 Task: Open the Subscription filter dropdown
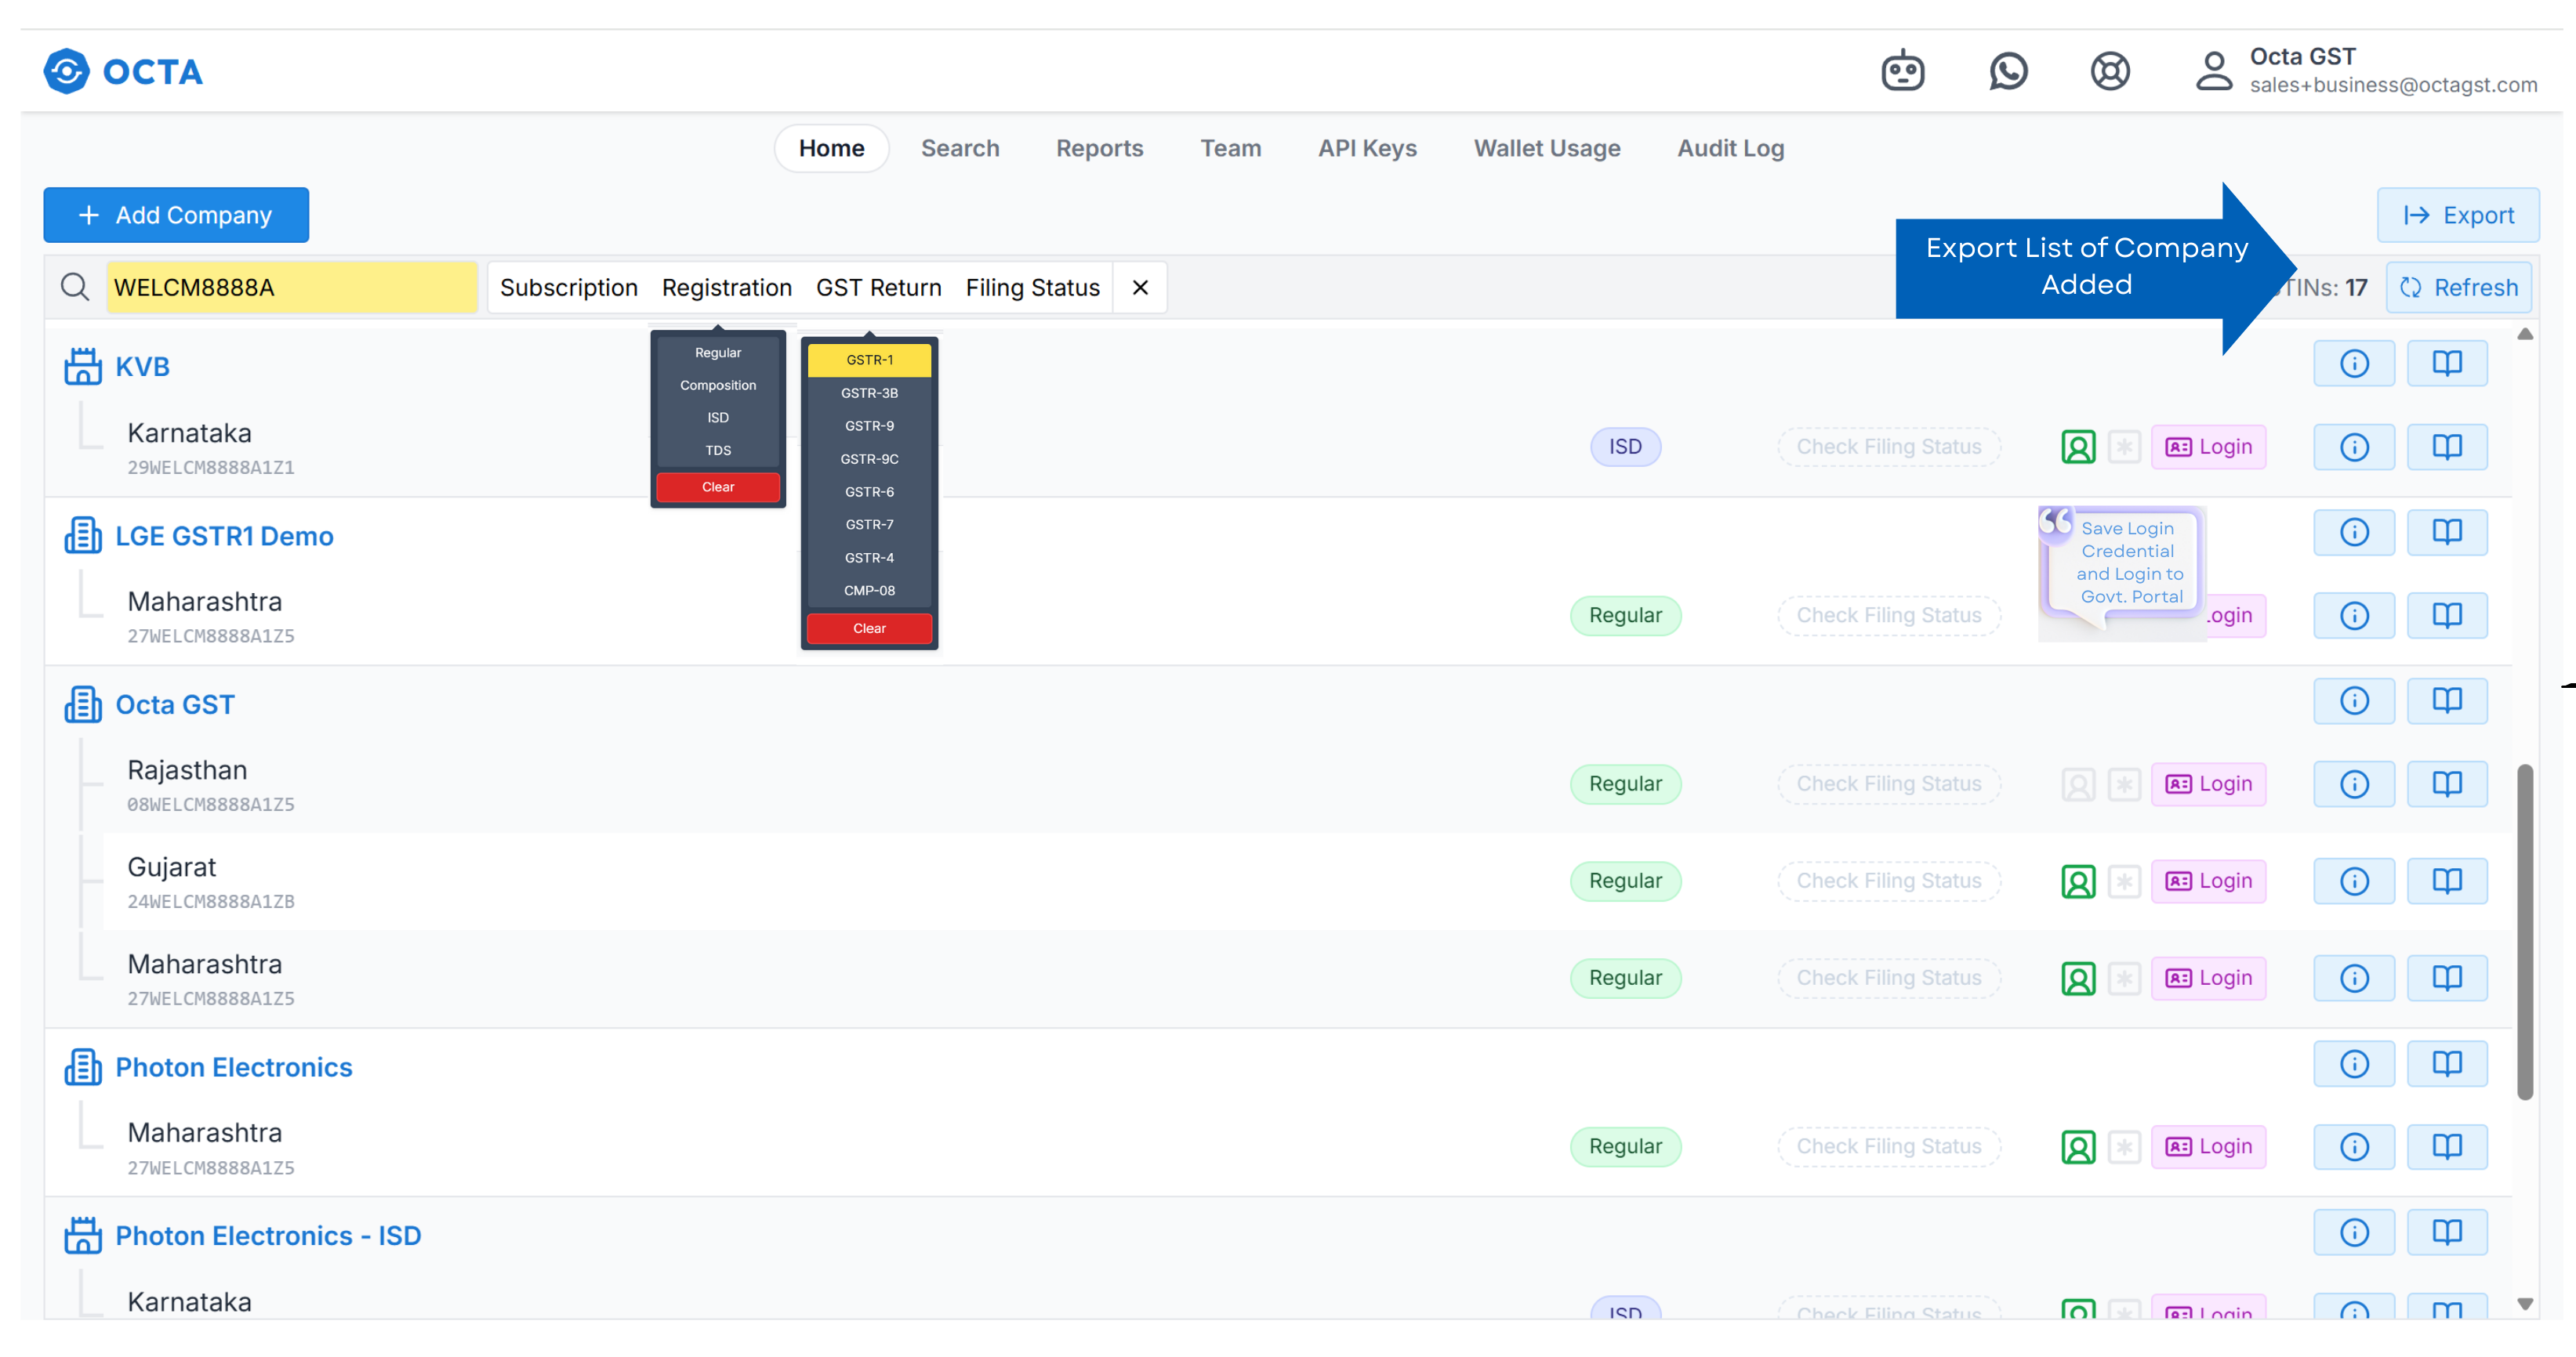[568, 288]
